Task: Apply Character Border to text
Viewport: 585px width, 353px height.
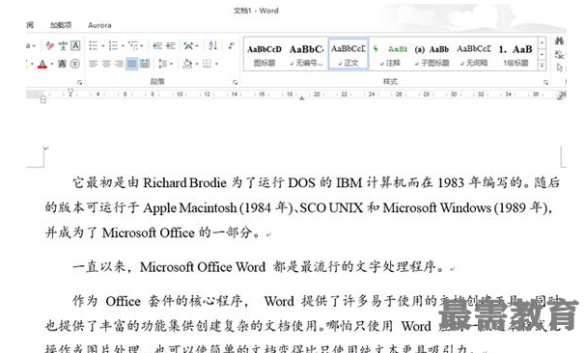Action: pyautogui.click(x=75, y=46)
